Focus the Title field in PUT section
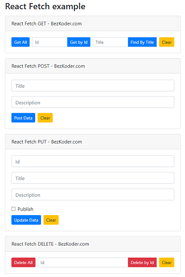The image size is (185, 277). [93, 178]
